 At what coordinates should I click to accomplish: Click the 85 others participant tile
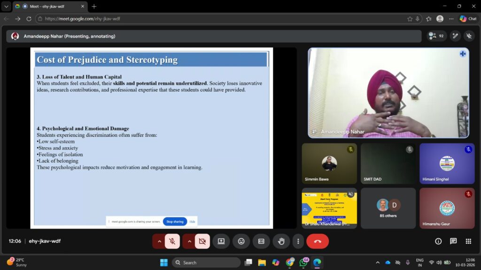pos(388,208)
